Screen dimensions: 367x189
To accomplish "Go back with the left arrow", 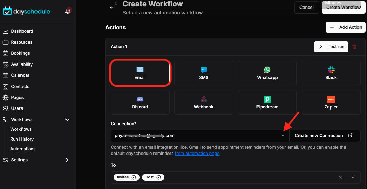I will (112, 8).
